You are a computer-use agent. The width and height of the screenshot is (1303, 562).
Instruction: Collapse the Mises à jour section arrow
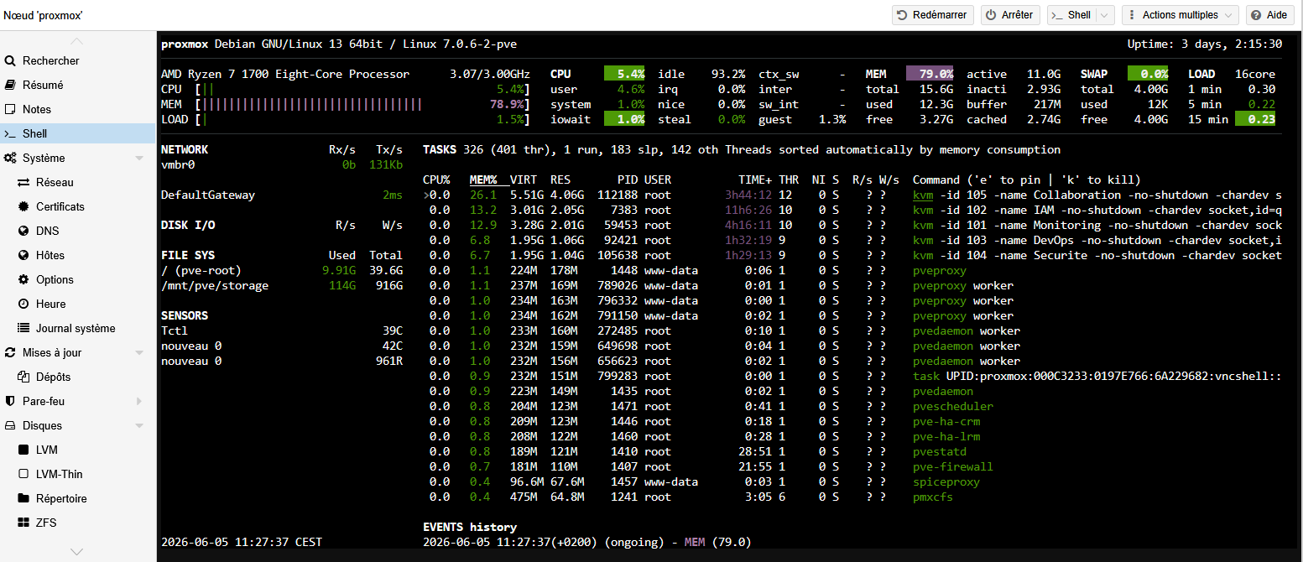click(x=139, y=352)
